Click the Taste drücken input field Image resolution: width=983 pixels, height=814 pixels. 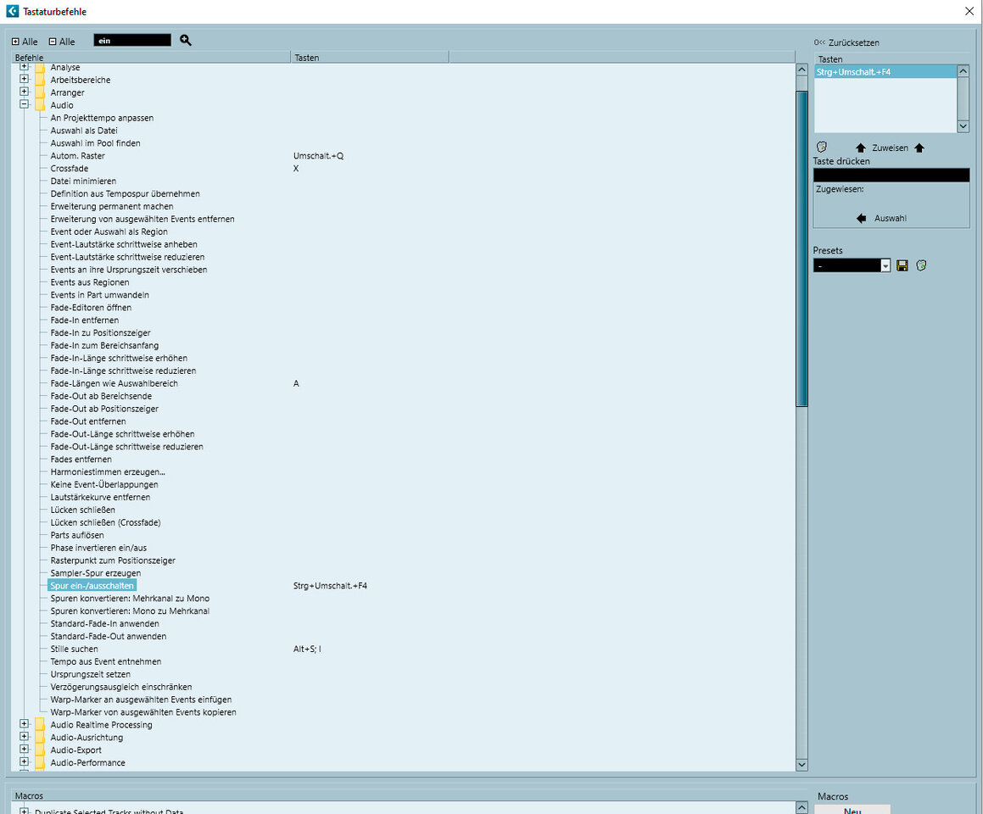891,175
